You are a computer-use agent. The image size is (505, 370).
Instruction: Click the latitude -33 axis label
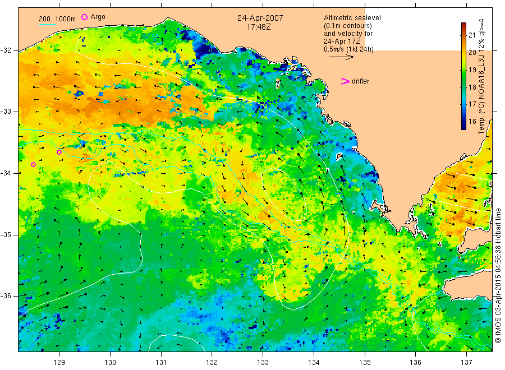[6, 112]
